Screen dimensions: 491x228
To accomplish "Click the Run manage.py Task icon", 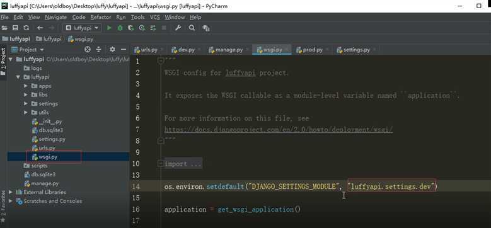I will coord(205,28).
